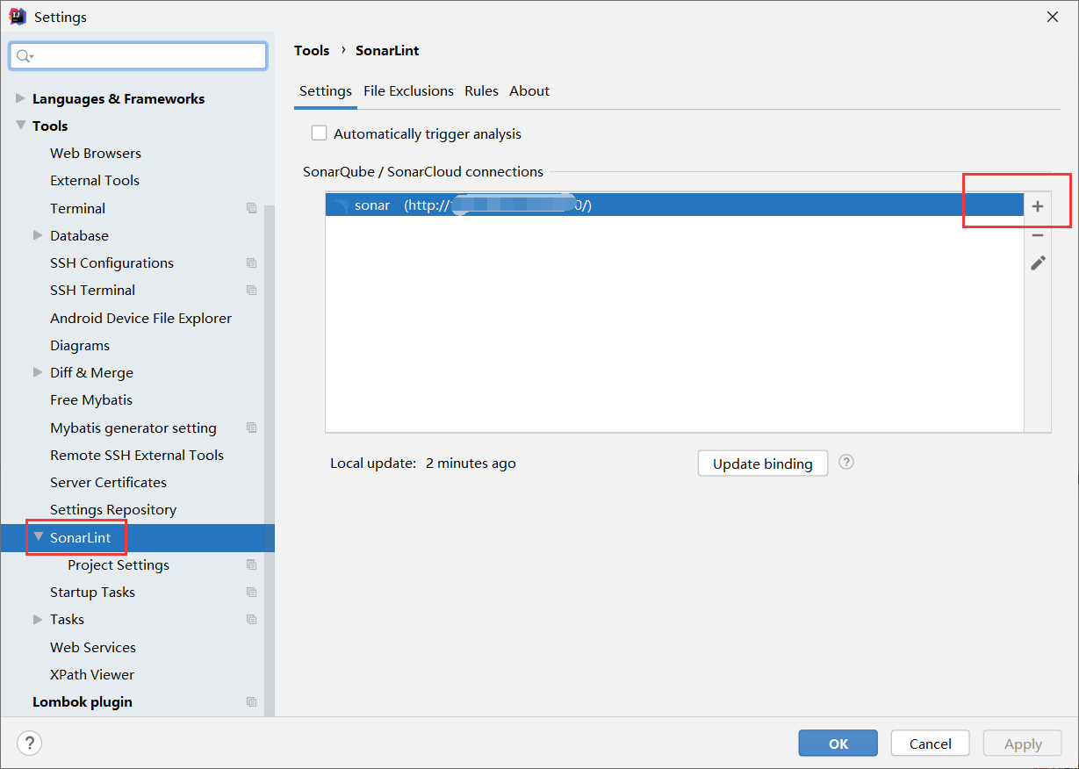Select External Tools in settings tree

pyautogui.click(x=95, y=180)
